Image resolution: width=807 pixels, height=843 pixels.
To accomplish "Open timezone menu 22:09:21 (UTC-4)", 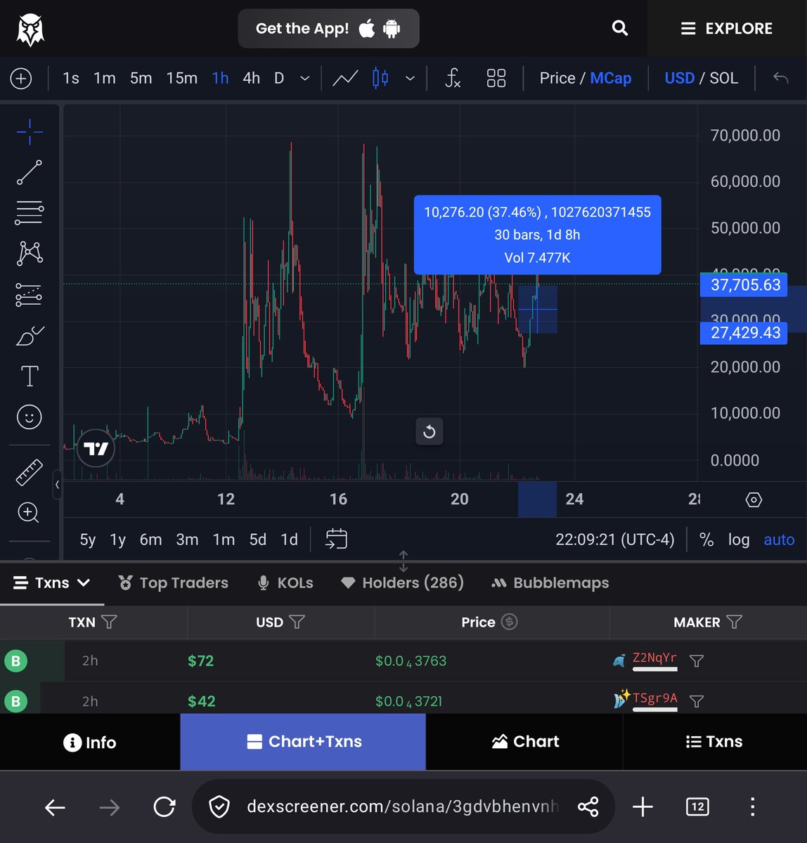I will (x=614, y=540).
